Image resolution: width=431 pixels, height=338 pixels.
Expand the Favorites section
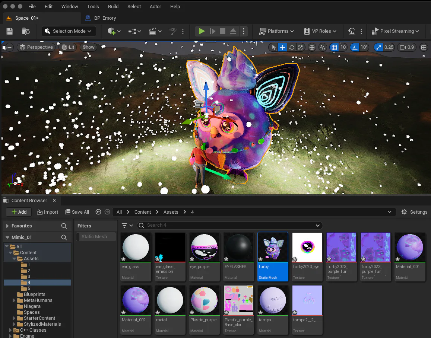7,226
